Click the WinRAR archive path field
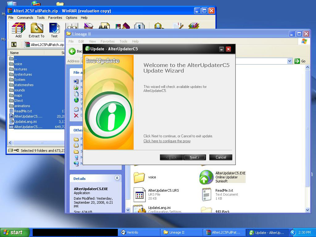Image resolution: width=316 pixels, height=237 pixels. [x=44, y=44]
